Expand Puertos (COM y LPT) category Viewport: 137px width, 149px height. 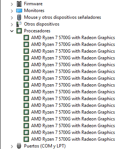click(x=12, y=146)
